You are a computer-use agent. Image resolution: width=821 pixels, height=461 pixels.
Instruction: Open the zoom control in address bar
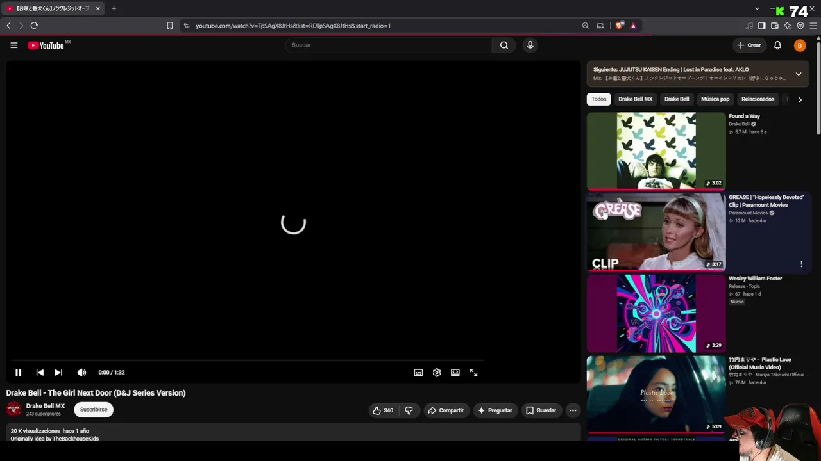coord(586,26)
